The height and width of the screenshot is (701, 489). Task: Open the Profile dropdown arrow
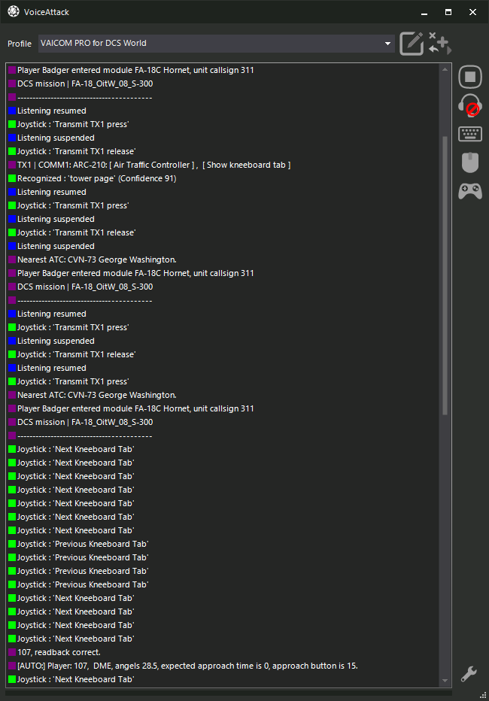click(387, 44)
